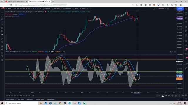188x105 pixels.
Task: Maximize the Phoenix Ascending indicator pane
Action: pyautogui.click(x=175, y=52)
